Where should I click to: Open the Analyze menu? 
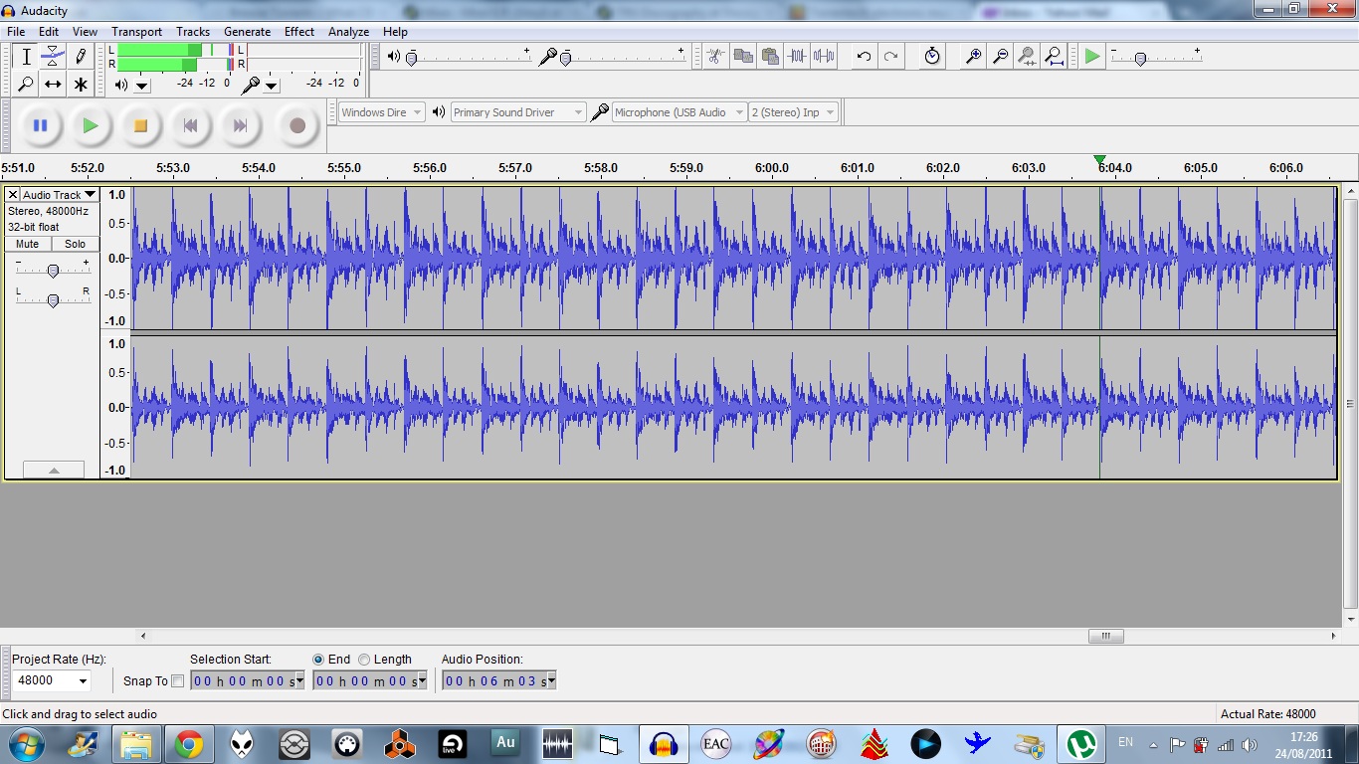pyautogui.click(x=348, y=32)
